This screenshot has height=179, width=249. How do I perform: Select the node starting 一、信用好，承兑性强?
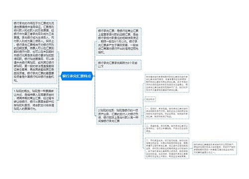click(167, 112)
